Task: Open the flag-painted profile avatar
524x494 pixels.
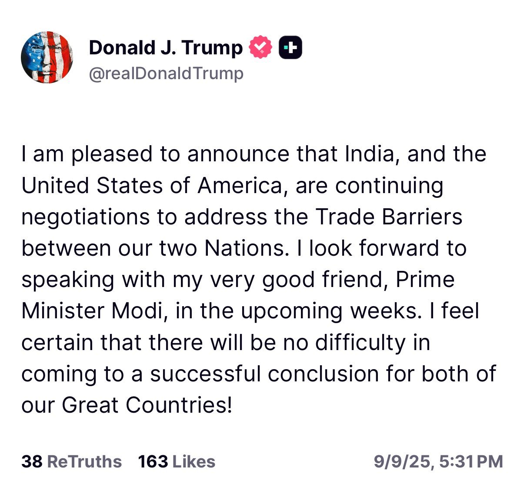Action: (x=47, y=57)
